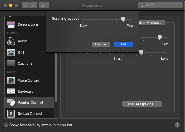Open the Descriptions accessibility pane
The width and height of the screenshot is (185, 132).
pyautogui.click(x=28, y=24)
